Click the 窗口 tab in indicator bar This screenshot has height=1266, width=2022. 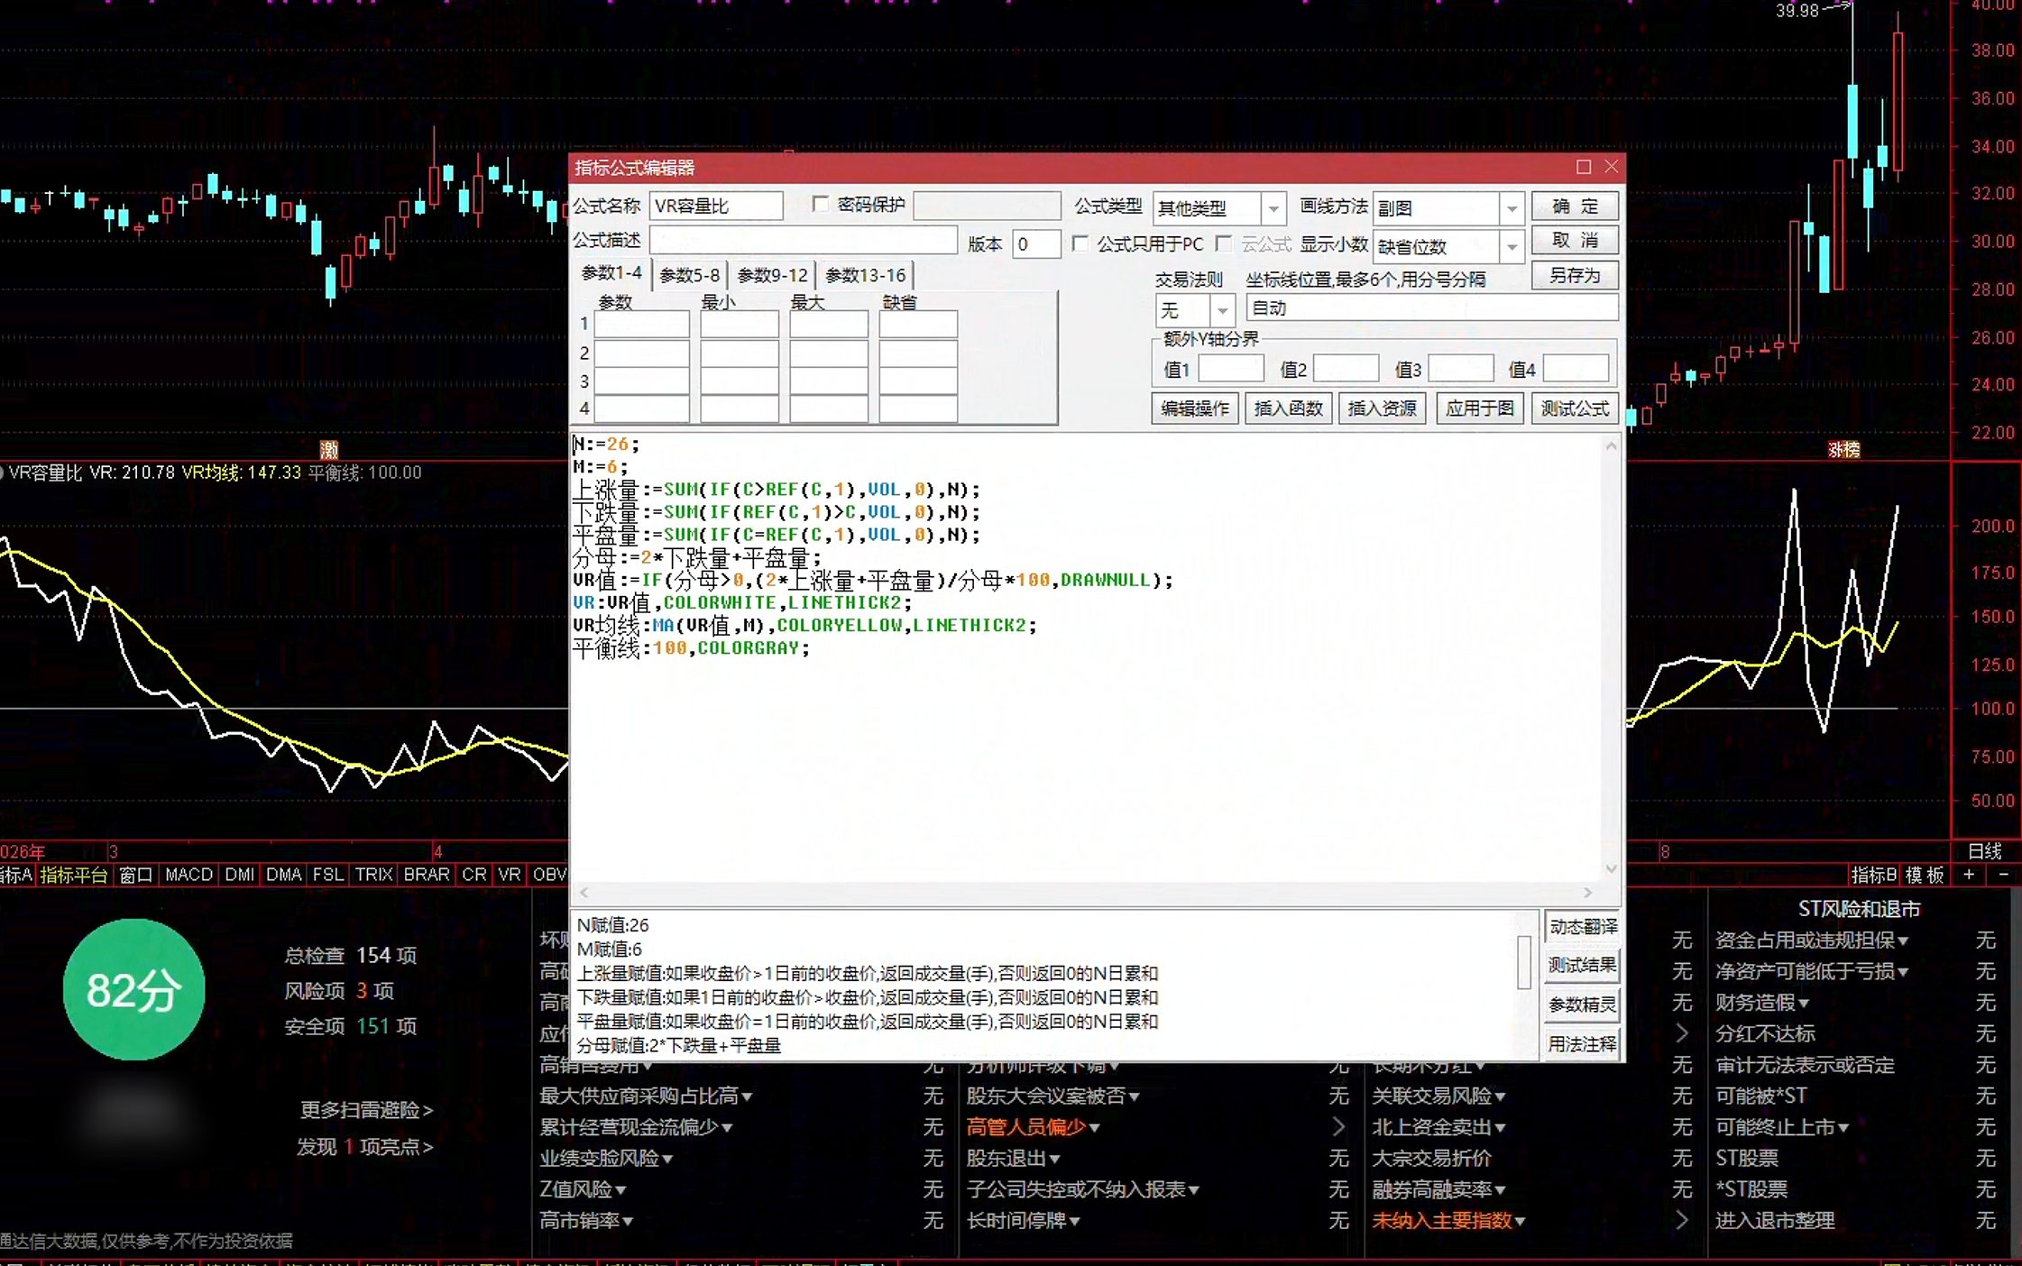point(135,875)
